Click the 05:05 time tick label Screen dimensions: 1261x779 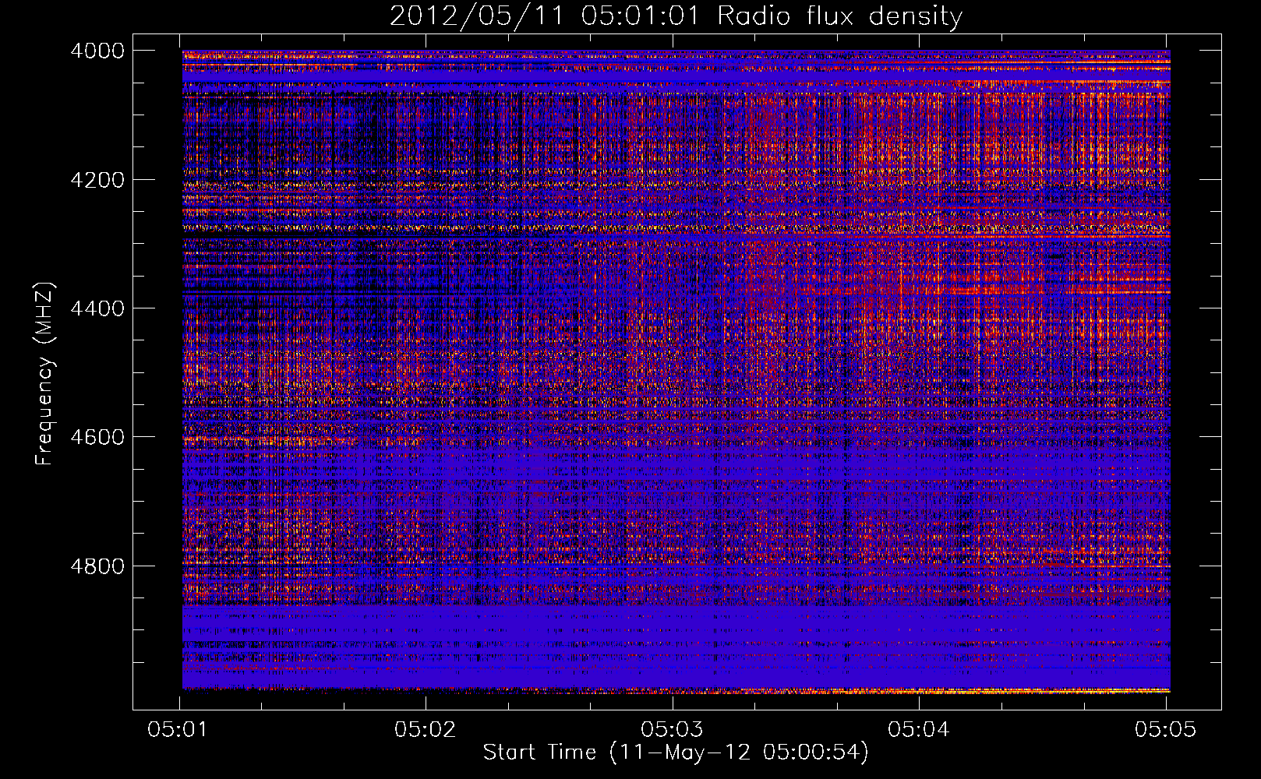(x=1165, y=729)
